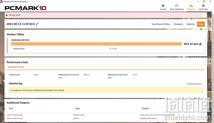Open the HOME section
This screenshot has height=123, width=214.
coord(163,7)
